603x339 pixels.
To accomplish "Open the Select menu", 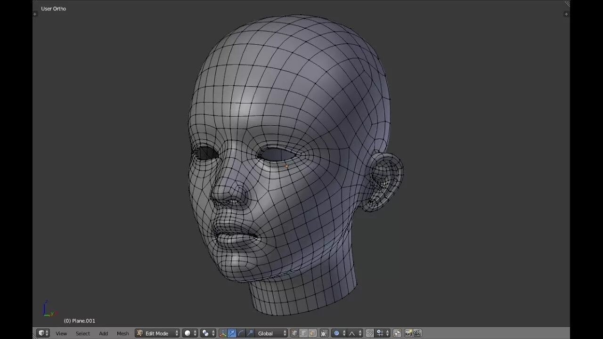I will pyautogui.click(x=83, y=333).
